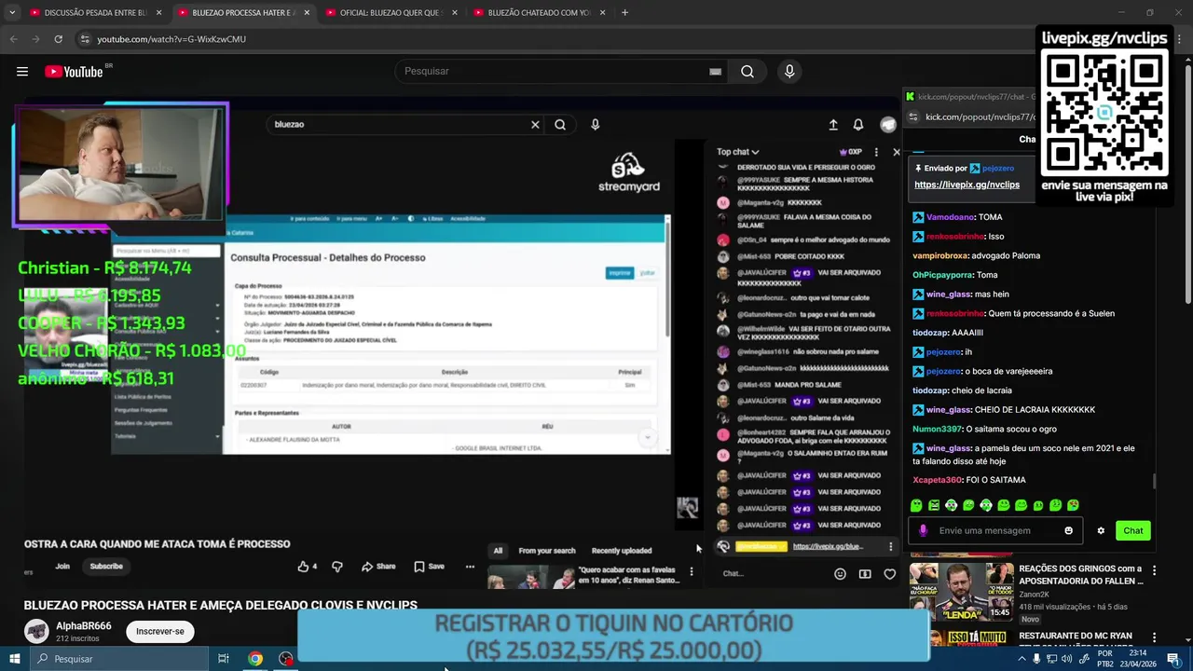Open the on-screen keyboard in the search box
Screen dimensions: 1193x671
coord(715,72)
